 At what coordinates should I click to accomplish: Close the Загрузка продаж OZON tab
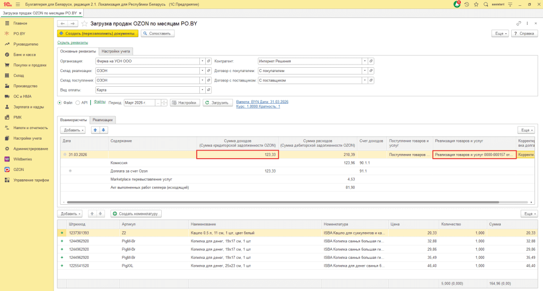(x=81, y=13)
